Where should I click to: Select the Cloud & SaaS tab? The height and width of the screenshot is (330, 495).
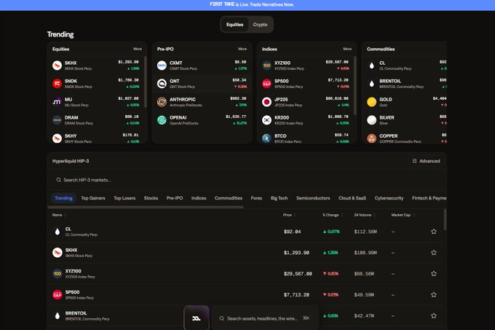(x=352, y=198)
